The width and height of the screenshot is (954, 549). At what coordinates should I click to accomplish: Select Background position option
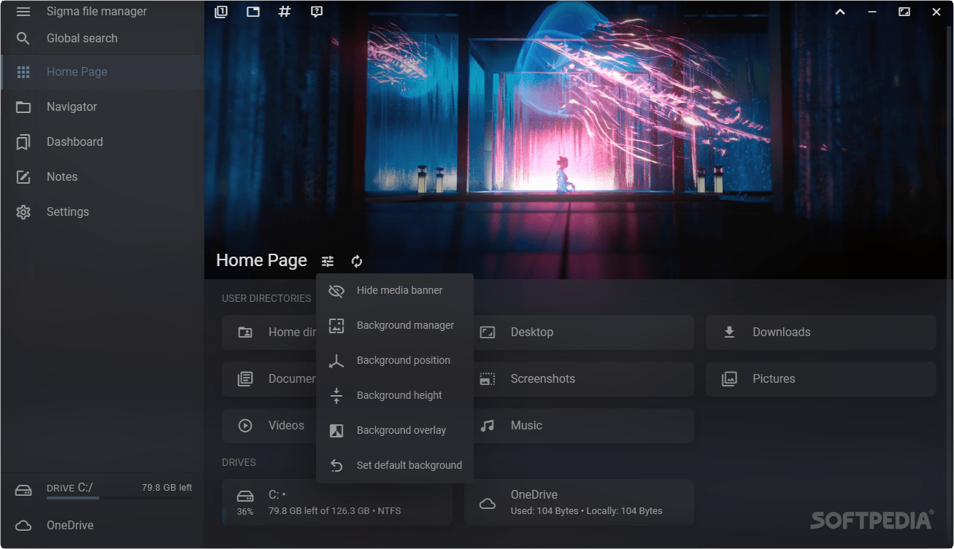(395, 361)
